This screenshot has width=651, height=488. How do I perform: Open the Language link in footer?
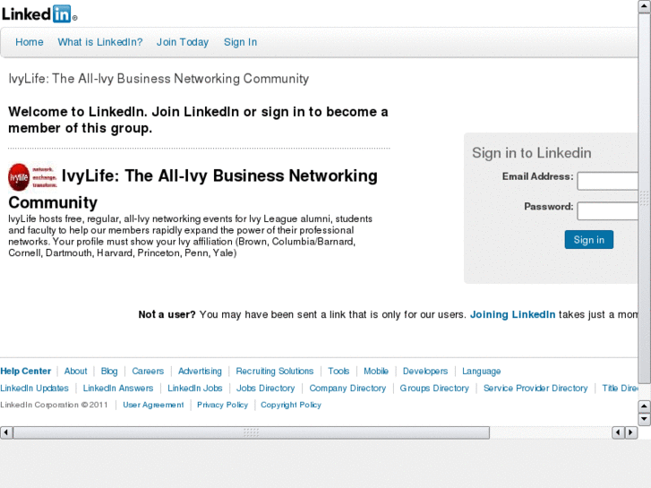click(481, 372)
